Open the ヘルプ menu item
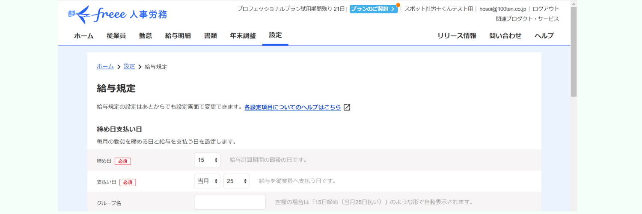Viewport: 642px width, 214px height. point(544,36)
